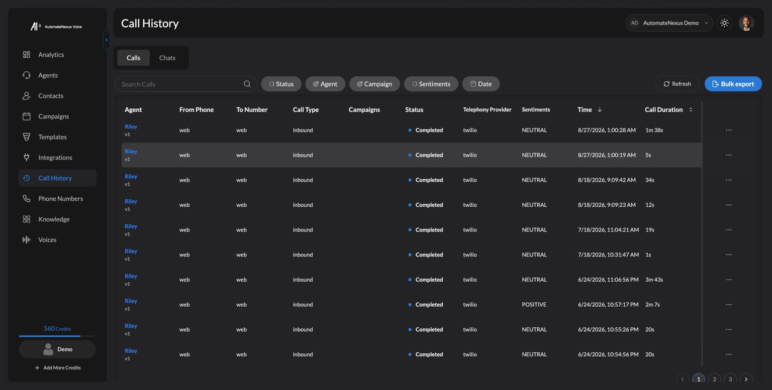Click the POSITIVE sentiment cell

534,305
